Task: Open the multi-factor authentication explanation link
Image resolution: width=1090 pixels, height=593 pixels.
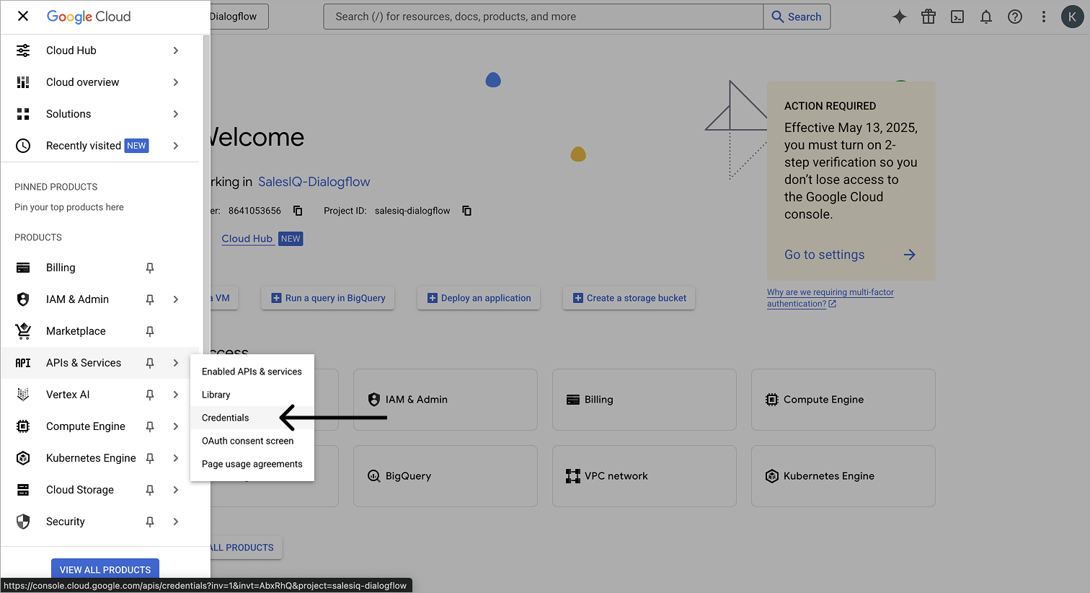Action: [830, 298]
